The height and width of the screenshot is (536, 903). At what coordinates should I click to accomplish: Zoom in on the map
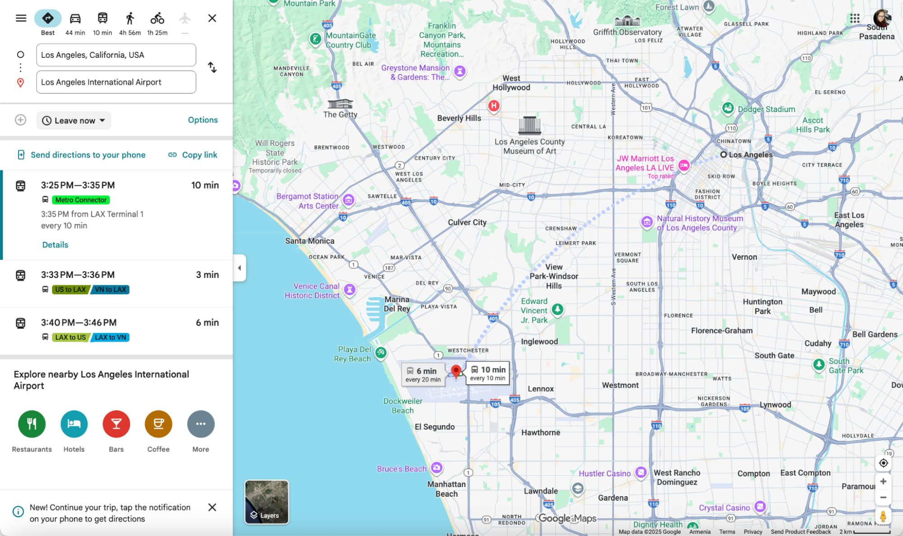[883, 481]
